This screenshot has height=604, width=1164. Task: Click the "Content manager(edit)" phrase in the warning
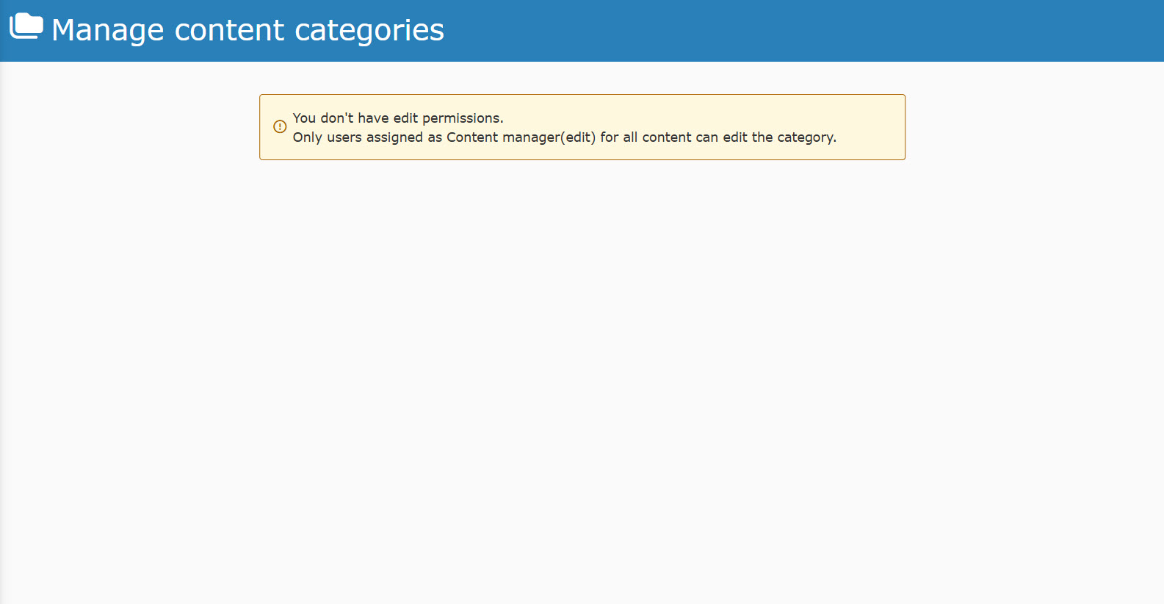[521, 137]
